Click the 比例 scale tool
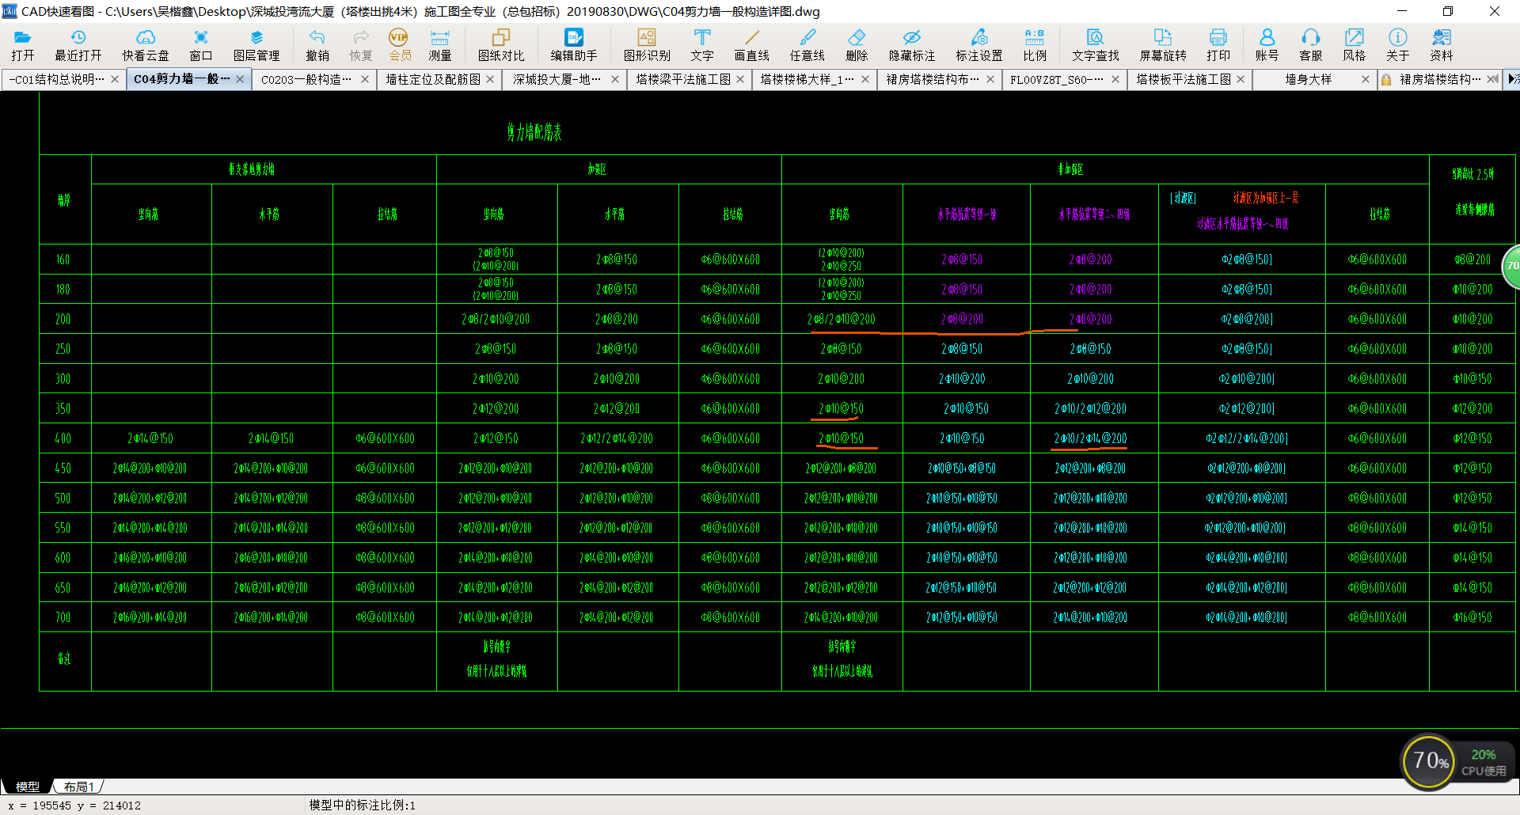This screenshot has width=1520, height=815. pos(1035,45)
